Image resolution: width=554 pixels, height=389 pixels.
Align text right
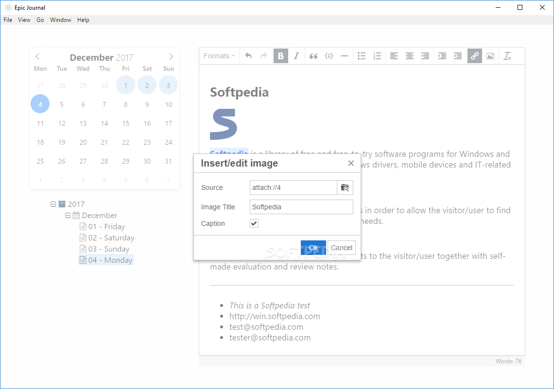pos(425,56)
